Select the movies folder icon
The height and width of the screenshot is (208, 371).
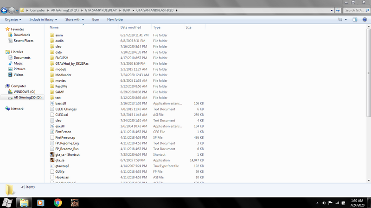coord(52,80)
